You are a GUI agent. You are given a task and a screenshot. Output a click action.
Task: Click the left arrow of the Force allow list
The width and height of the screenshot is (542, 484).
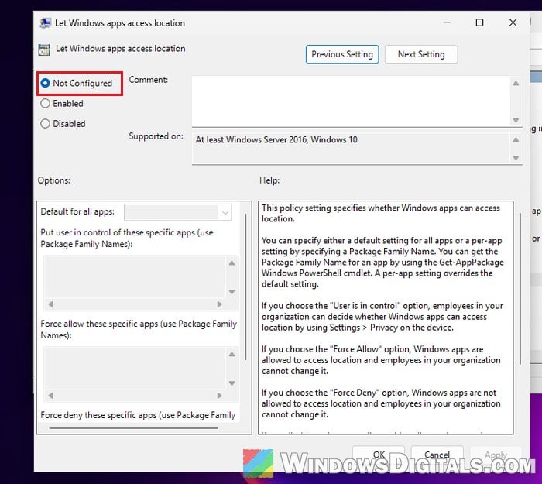tap(51, 396)
